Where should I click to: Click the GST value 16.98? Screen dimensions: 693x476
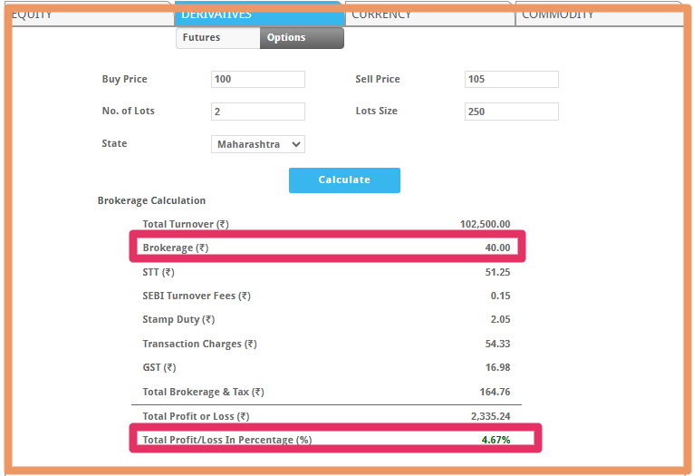(497, 368)
